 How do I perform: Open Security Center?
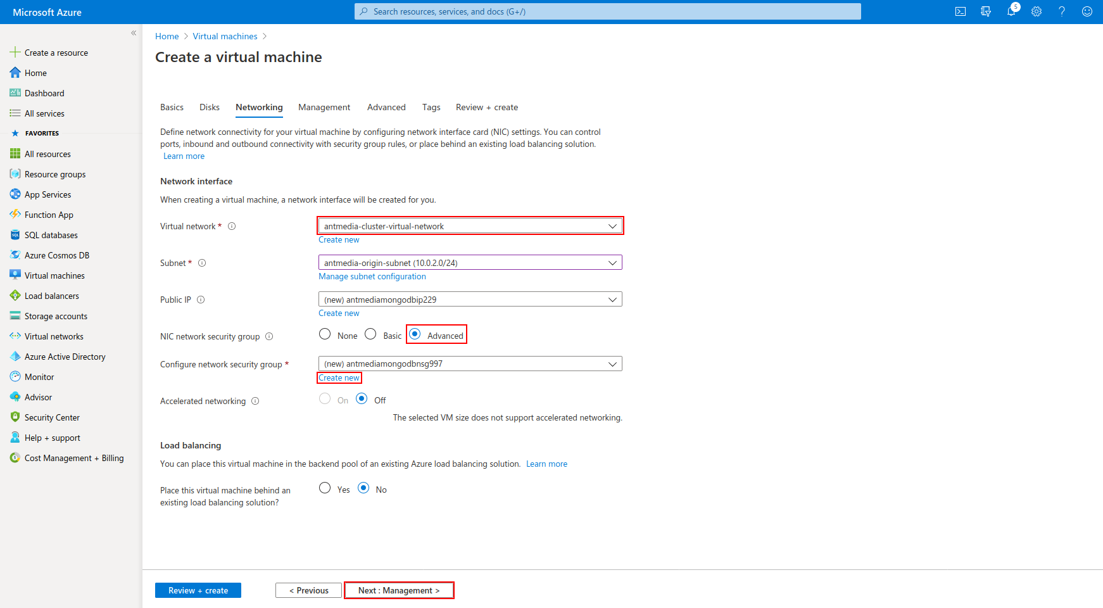click(x=52, y=417)
